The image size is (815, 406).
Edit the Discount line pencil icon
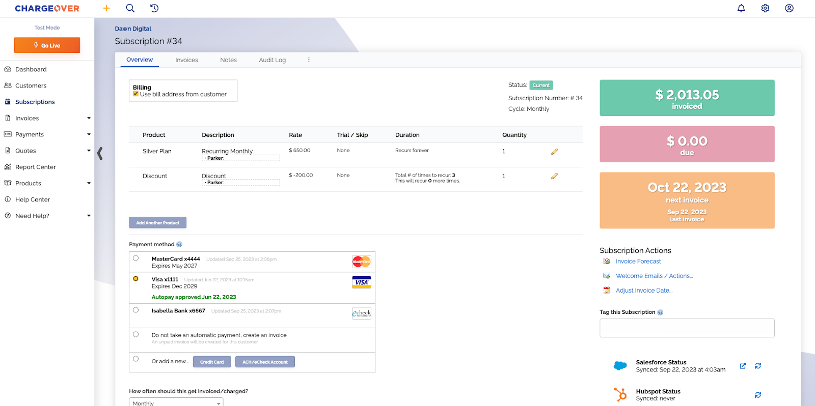554,176
